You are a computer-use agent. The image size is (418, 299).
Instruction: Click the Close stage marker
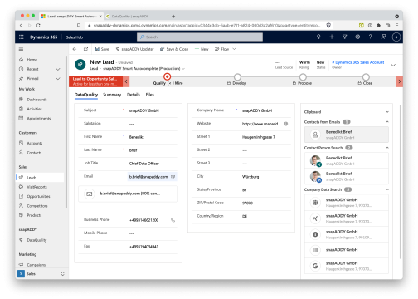(366, 76)
